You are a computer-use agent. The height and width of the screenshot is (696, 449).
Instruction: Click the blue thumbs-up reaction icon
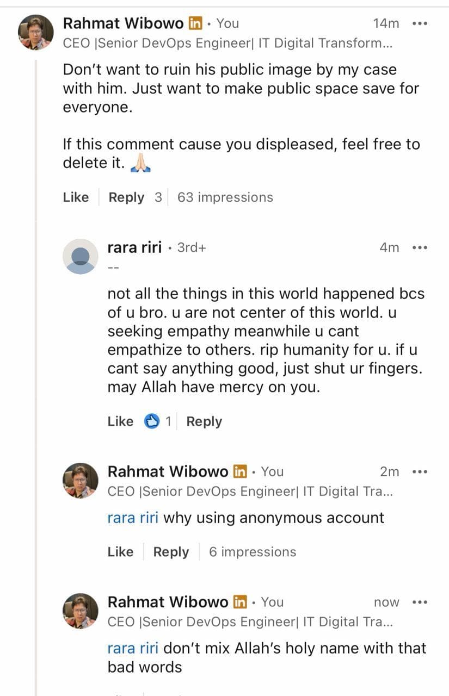pos(152,421)
